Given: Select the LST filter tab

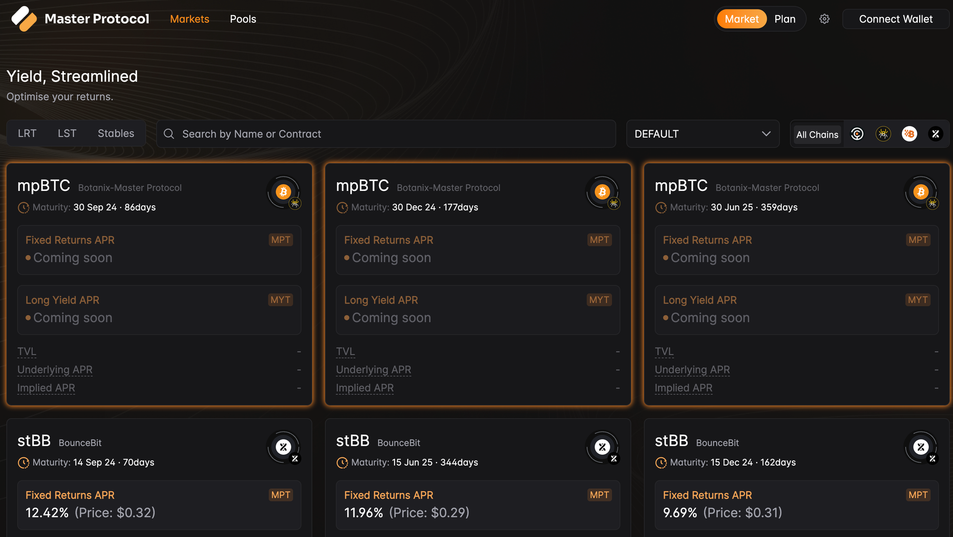Looking at the screenshot, I should pyautogui.click(x=67, y=133).
